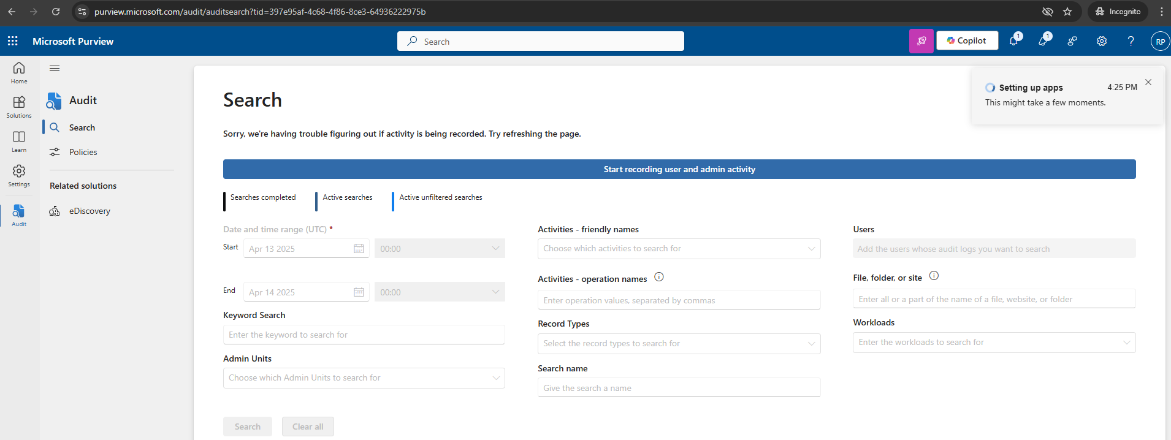Open Solutions in the left rail
Image resolution: width=1171 pixels, height=440 pixels.
[19, 107]
